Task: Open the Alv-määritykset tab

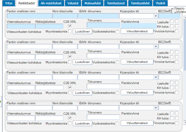Action: (51, 3)
